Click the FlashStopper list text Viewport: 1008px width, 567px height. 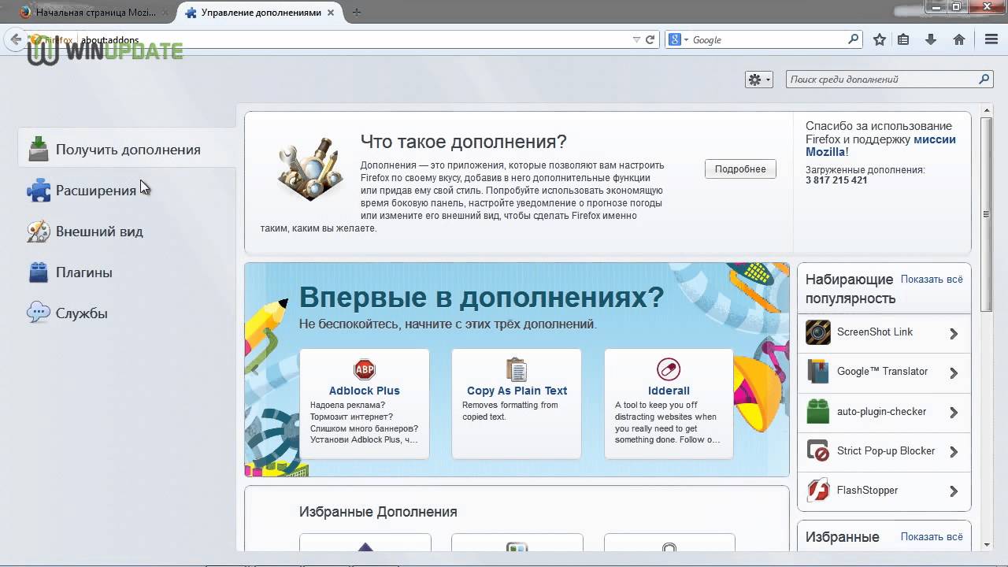(x=867, y=490)
